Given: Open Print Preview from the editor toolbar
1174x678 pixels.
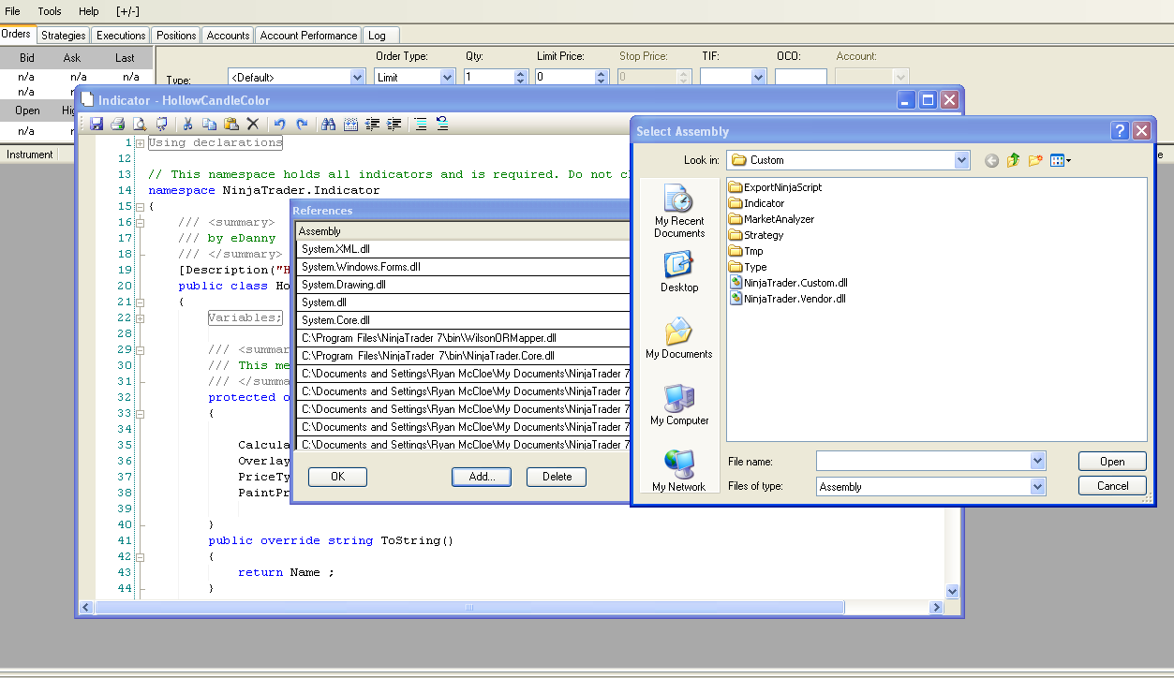Looking at the screenshot, I should point(139,124).
